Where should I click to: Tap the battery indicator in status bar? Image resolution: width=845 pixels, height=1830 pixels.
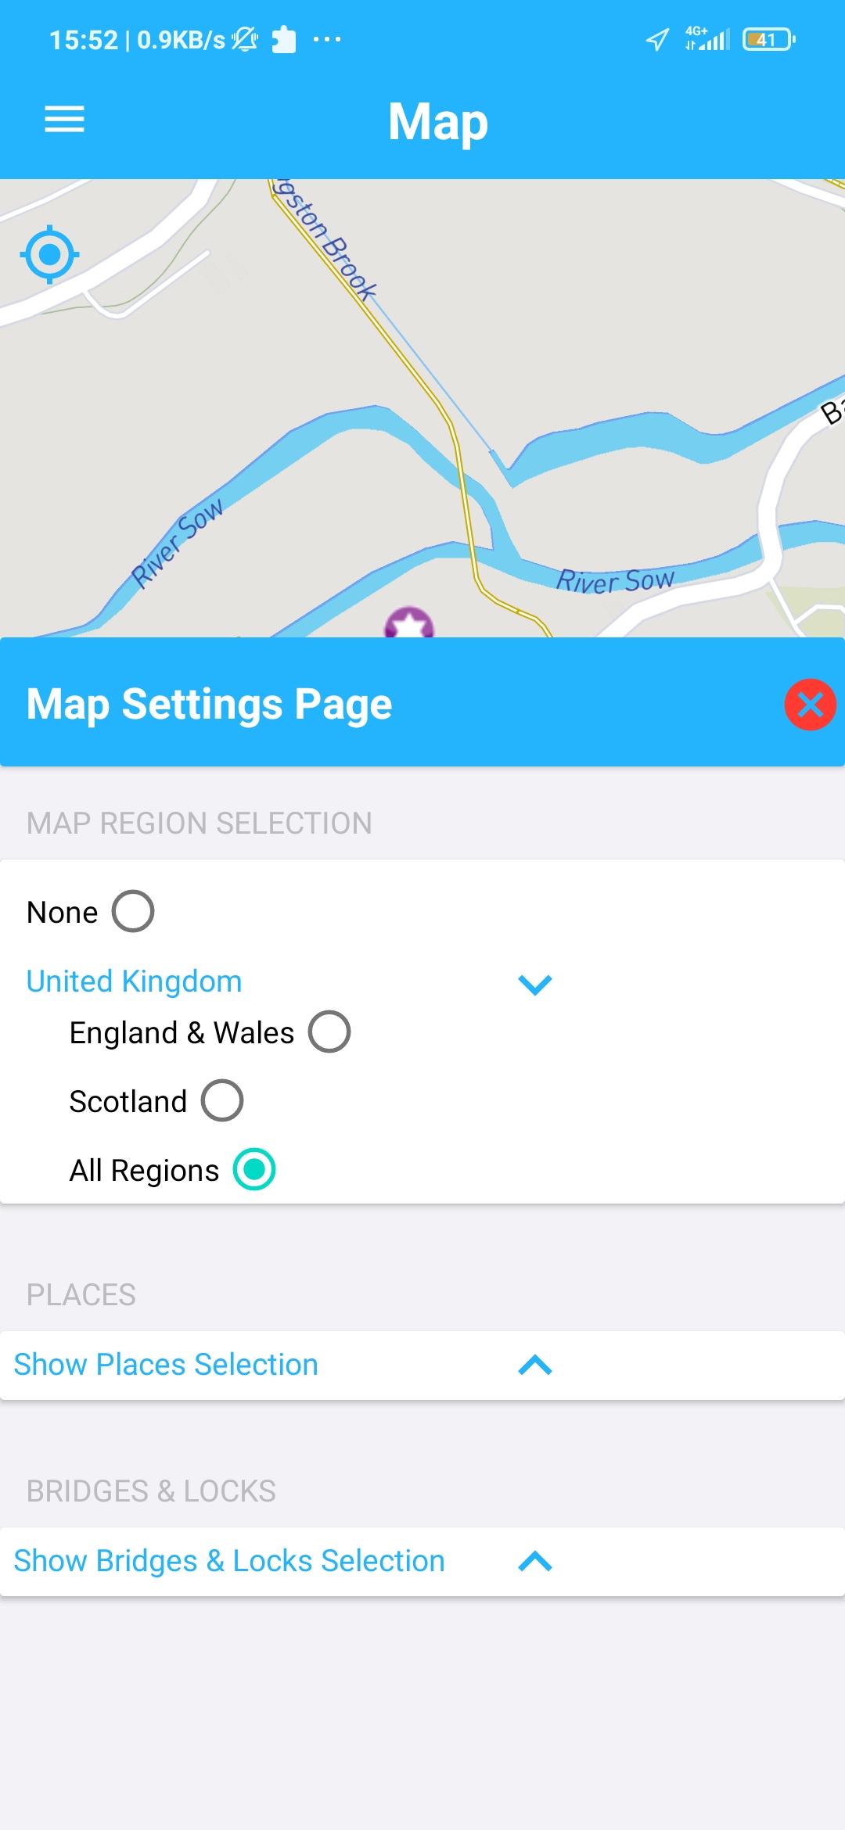coord(768,40)
